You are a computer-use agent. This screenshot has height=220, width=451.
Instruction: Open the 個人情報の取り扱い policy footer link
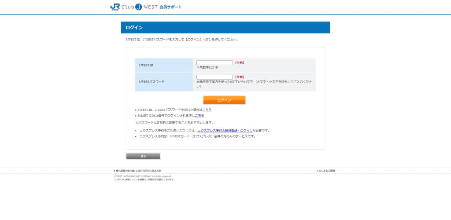pos(138,171)
